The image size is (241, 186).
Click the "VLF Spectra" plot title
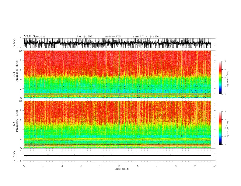(34, 36)
